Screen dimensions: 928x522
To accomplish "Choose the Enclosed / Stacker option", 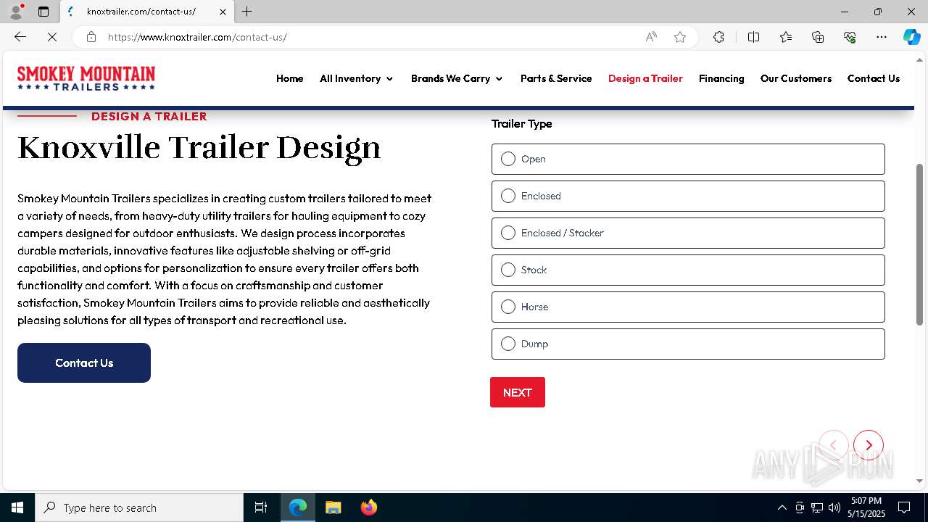I will coord(688,233).
